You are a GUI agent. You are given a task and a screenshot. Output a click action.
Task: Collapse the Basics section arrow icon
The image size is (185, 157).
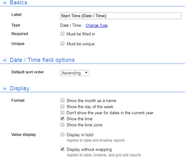(5, 3)
